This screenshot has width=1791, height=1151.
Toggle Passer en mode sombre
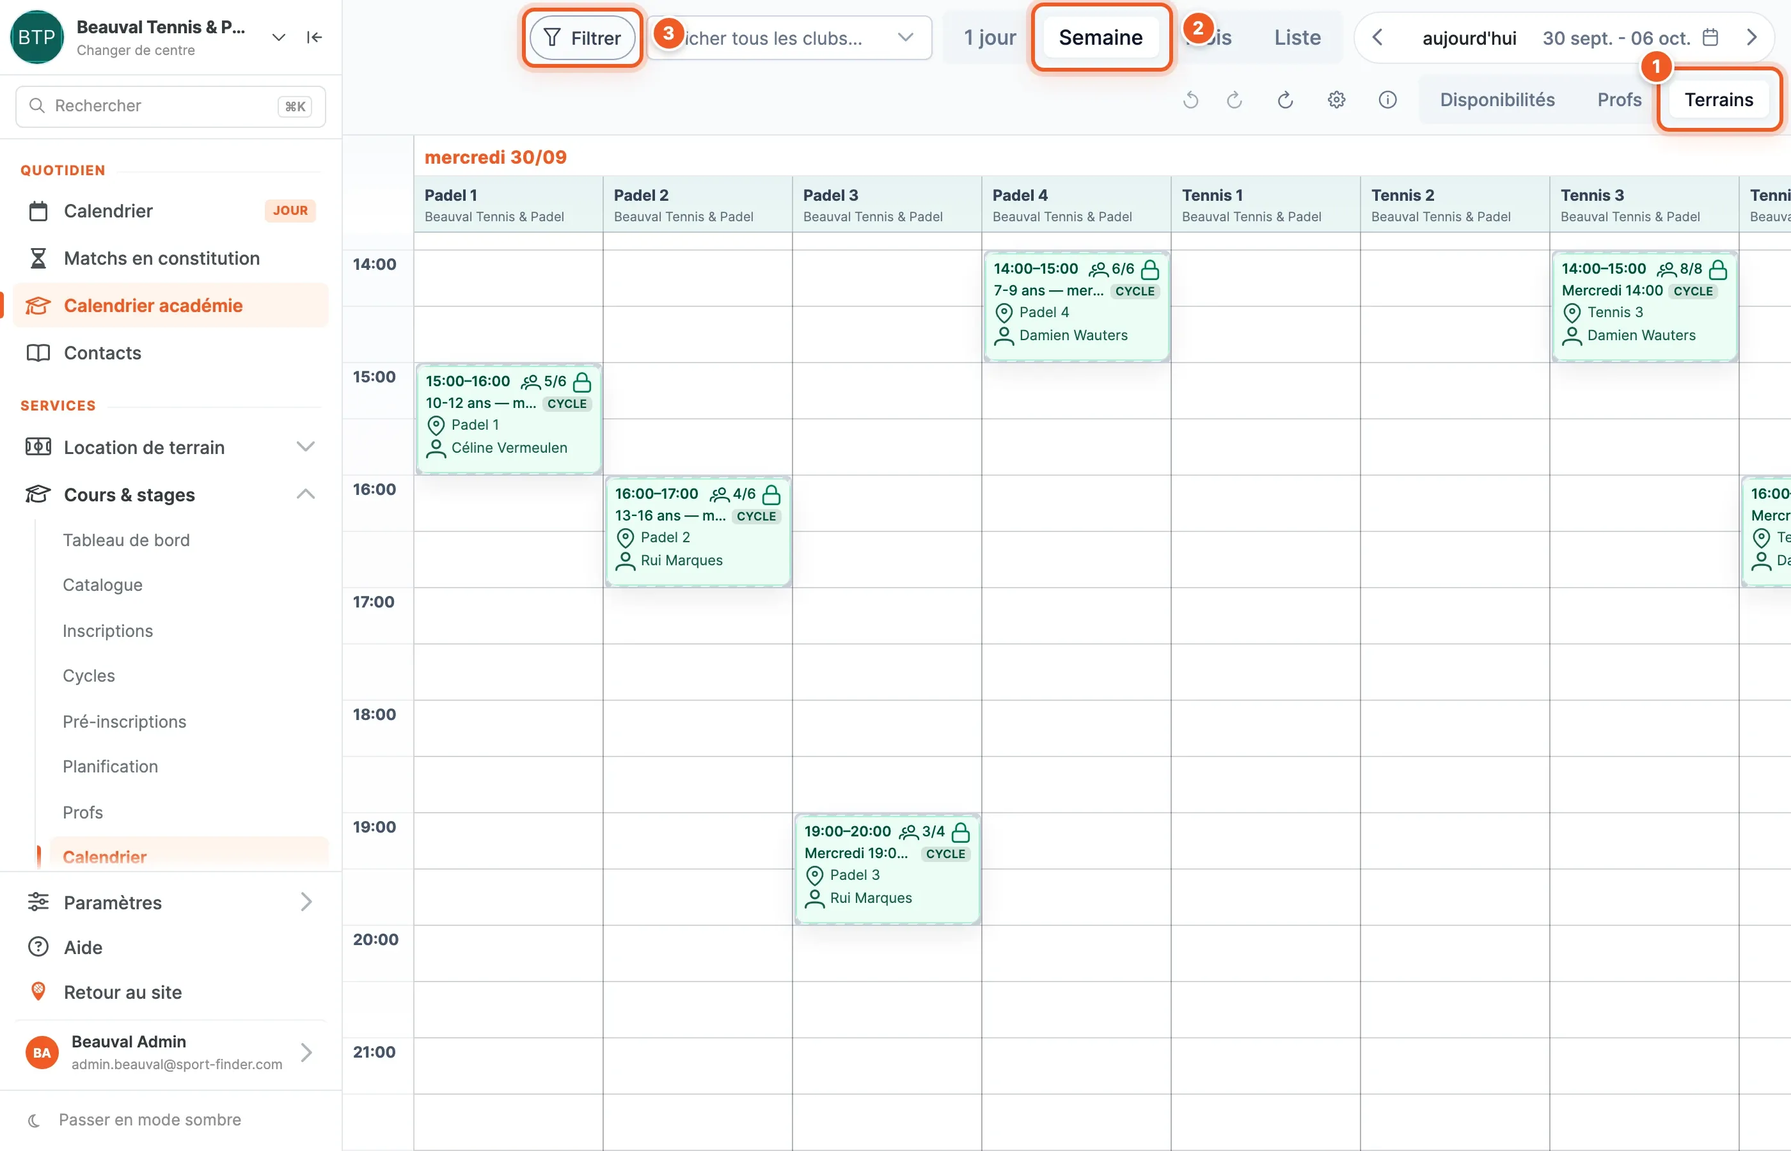point(136,1119)
